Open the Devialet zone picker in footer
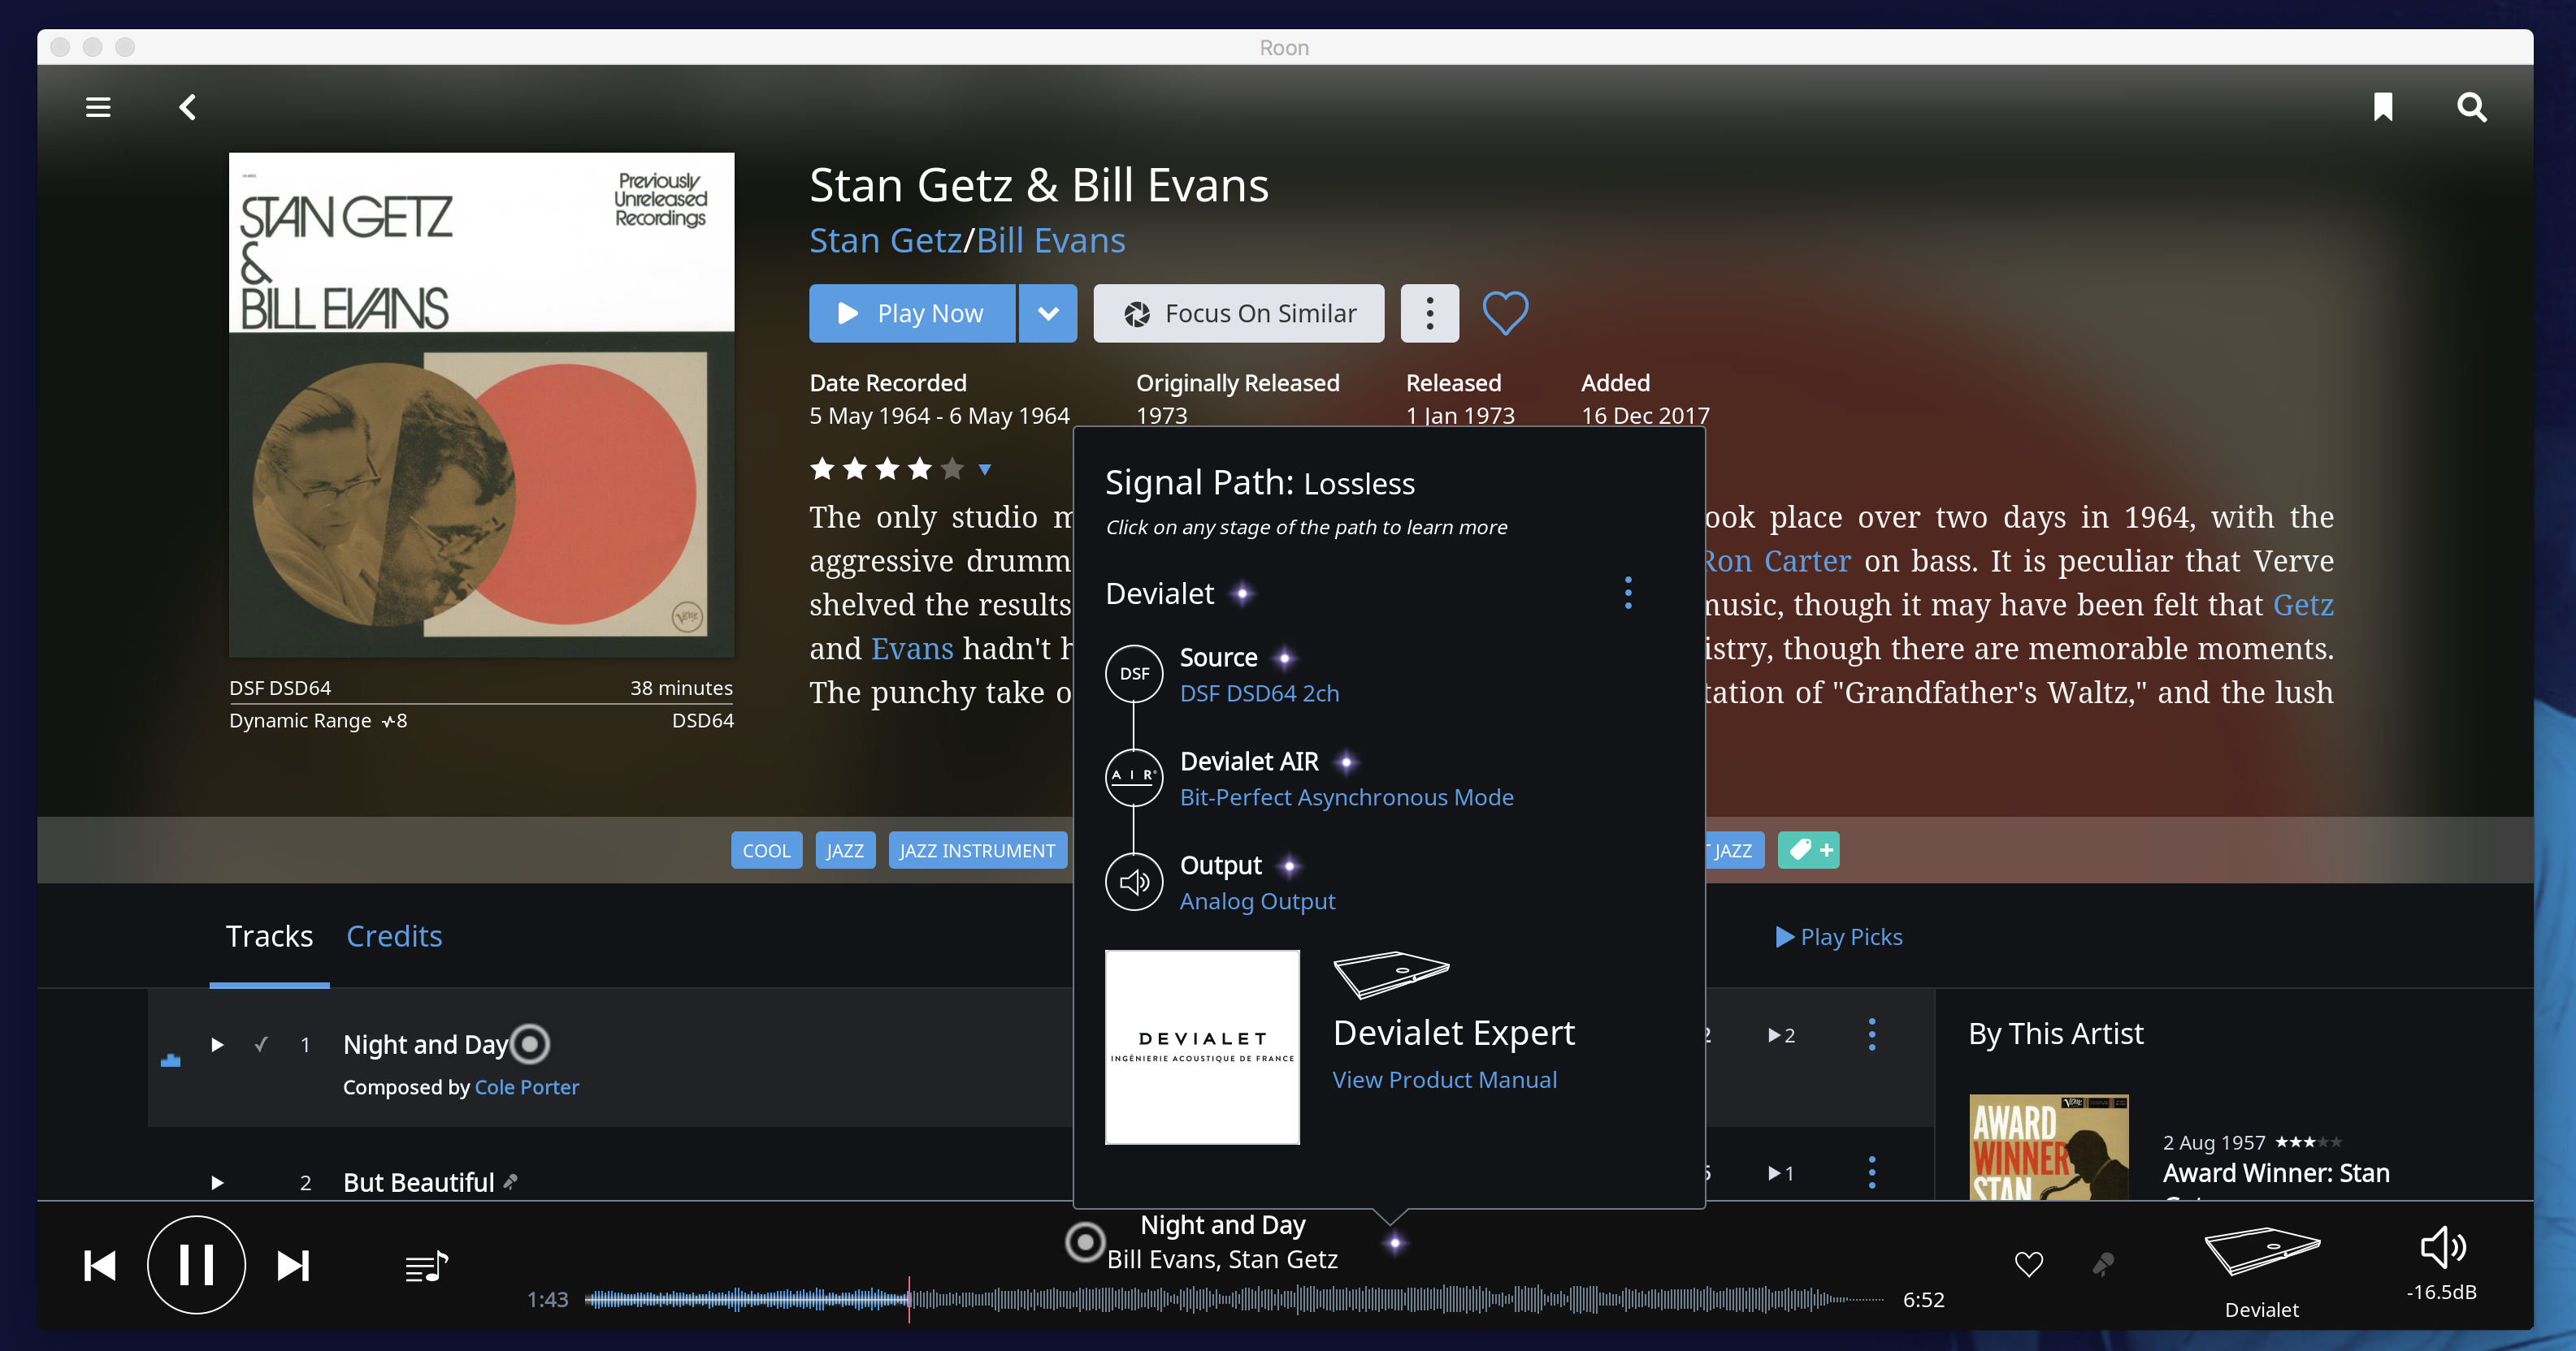Screen dimensions: 2576x1351 tap(2261, 1272)
